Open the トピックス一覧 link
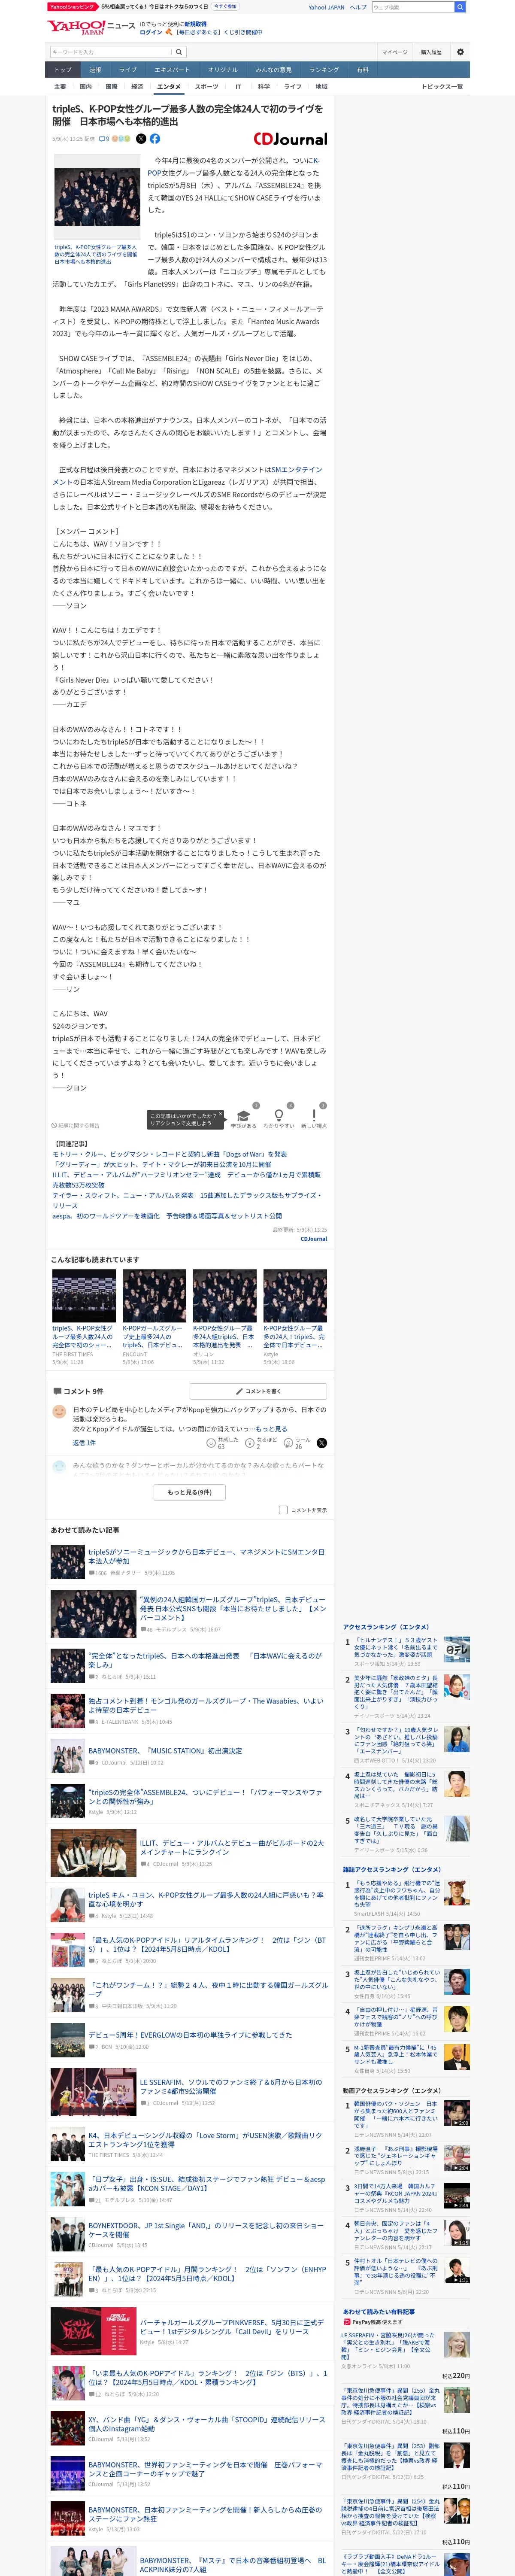This screenshot has height=2576, width=515. 442,87
